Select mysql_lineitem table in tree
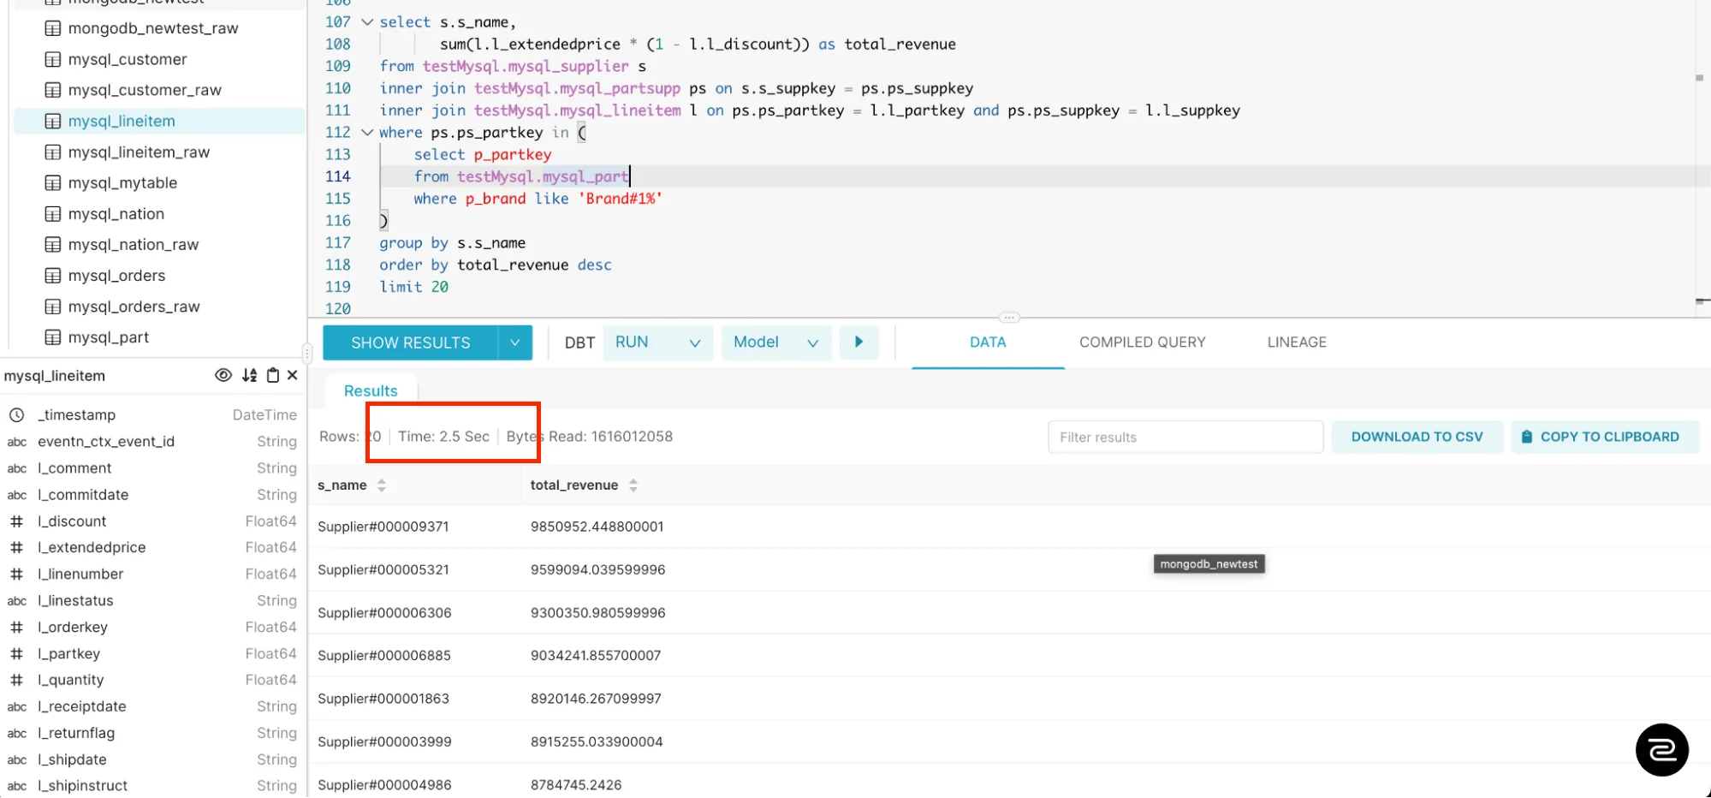Viewport: 1711px width, 798px height. pos(159,122)
